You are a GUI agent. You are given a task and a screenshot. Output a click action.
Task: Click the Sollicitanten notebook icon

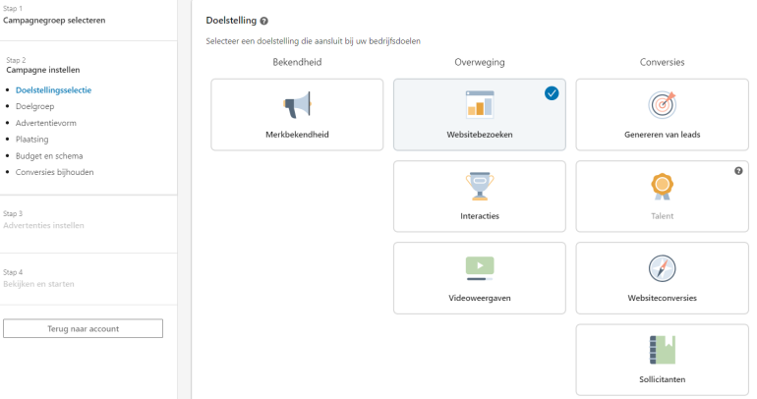[x=663, y=350]
